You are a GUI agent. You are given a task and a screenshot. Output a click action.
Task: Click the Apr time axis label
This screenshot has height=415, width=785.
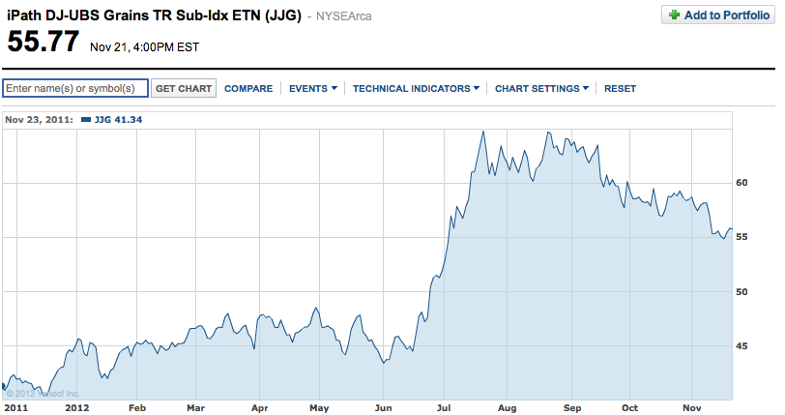[x=259, y=408]
